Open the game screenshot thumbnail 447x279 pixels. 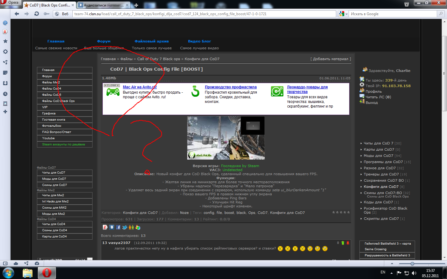coord(226,138)
